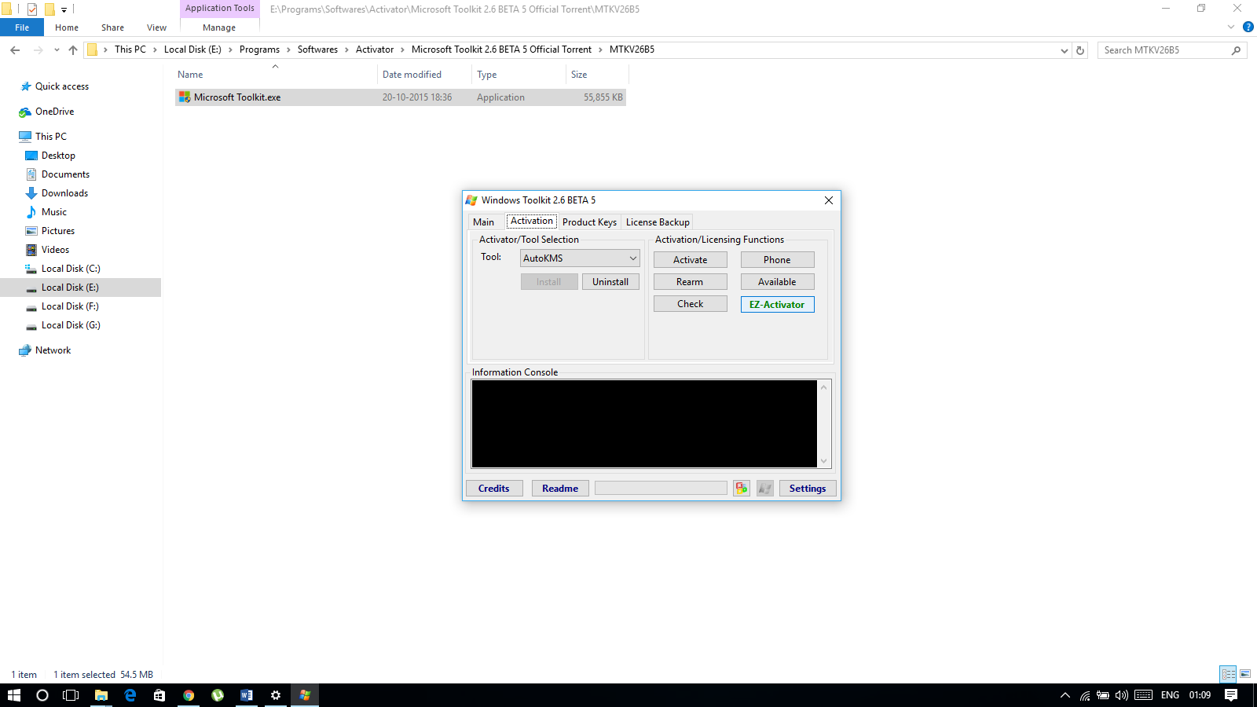Open Task View on taskbar

click(71, 695)
